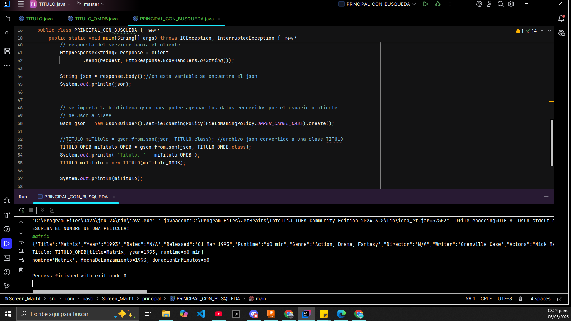Open Notifications bell

point(561,19)
